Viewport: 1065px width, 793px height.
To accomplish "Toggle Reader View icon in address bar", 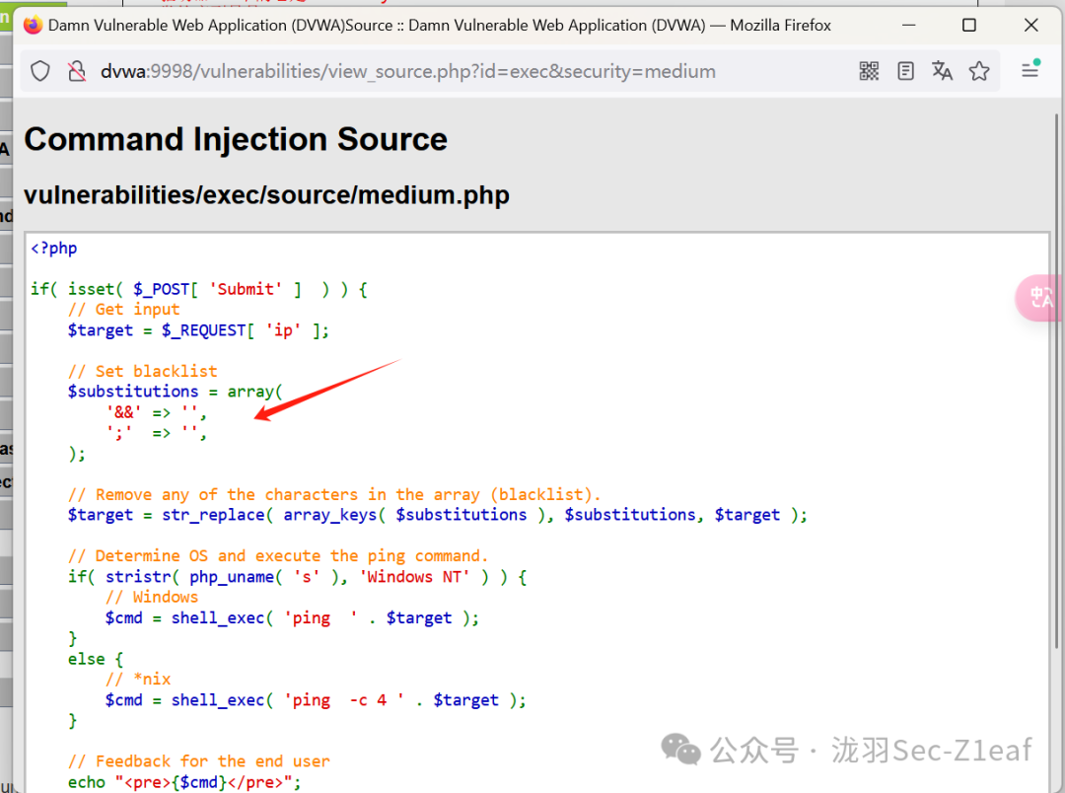I will [x=905, y=71].
